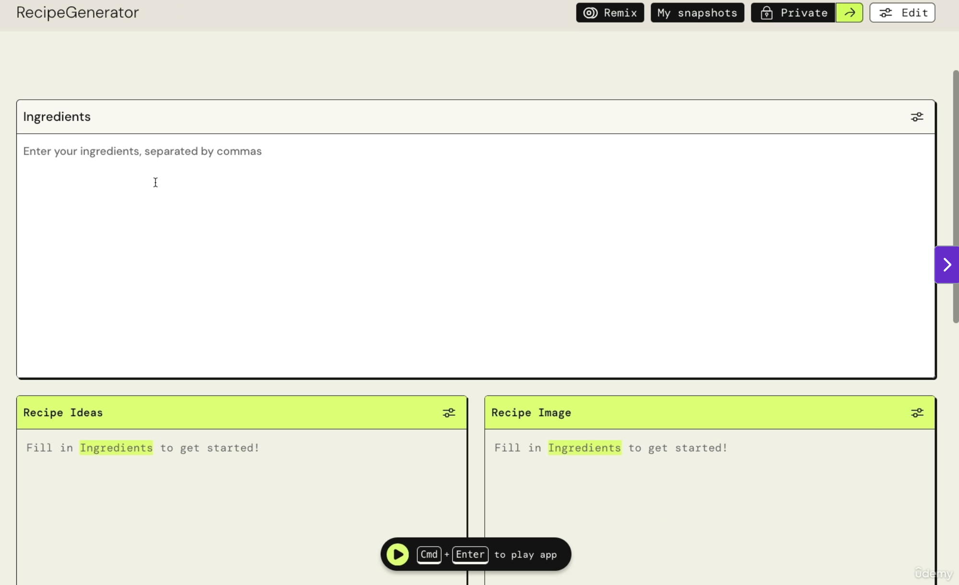Click the Edit button

[902, 13]
